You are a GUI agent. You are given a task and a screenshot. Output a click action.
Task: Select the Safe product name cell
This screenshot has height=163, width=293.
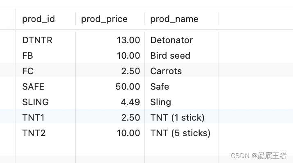pyautogui.click(x=160, y=86)
